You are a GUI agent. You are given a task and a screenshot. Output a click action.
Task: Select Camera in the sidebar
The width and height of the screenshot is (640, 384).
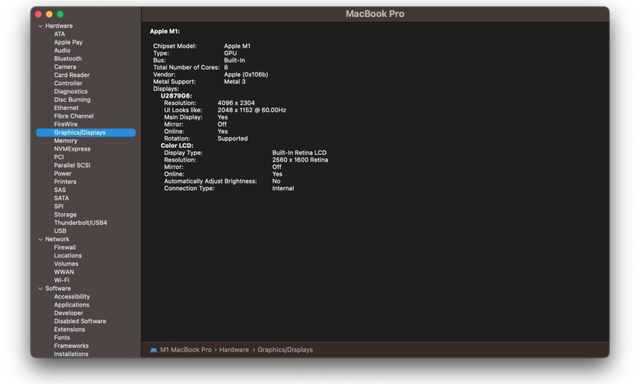tap(65, 67)
